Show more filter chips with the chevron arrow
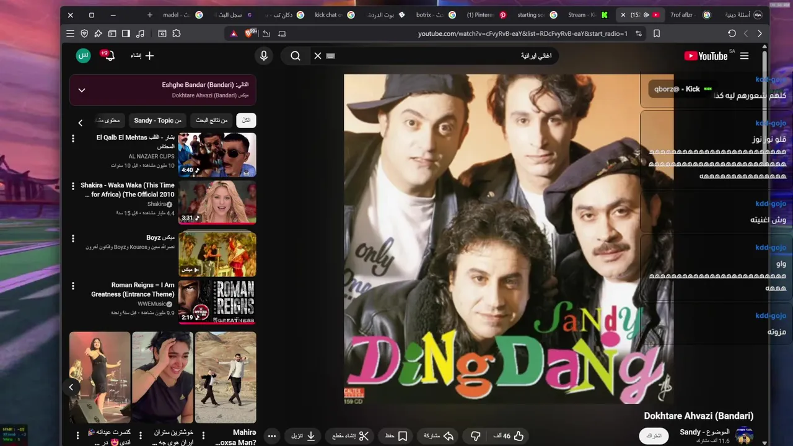Screen dimensions: 793x446 pyautogui.click(x=80, y=123)
